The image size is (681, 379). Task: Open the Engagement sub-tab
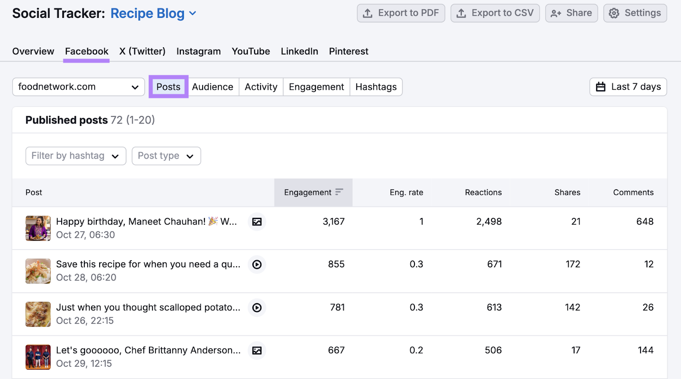coord(316,87)
